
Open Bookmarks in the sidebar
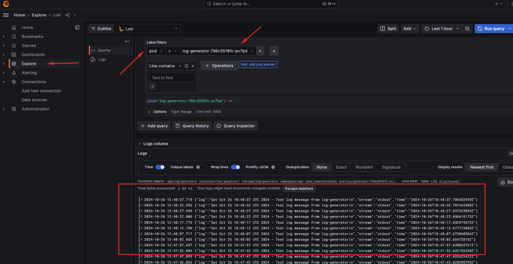pyautogui.click(x=32, y=36)
